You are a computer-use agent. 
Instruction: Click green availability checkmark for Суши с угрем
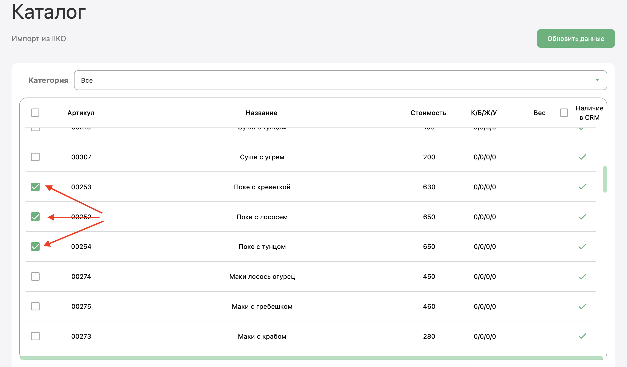point(582,157)
